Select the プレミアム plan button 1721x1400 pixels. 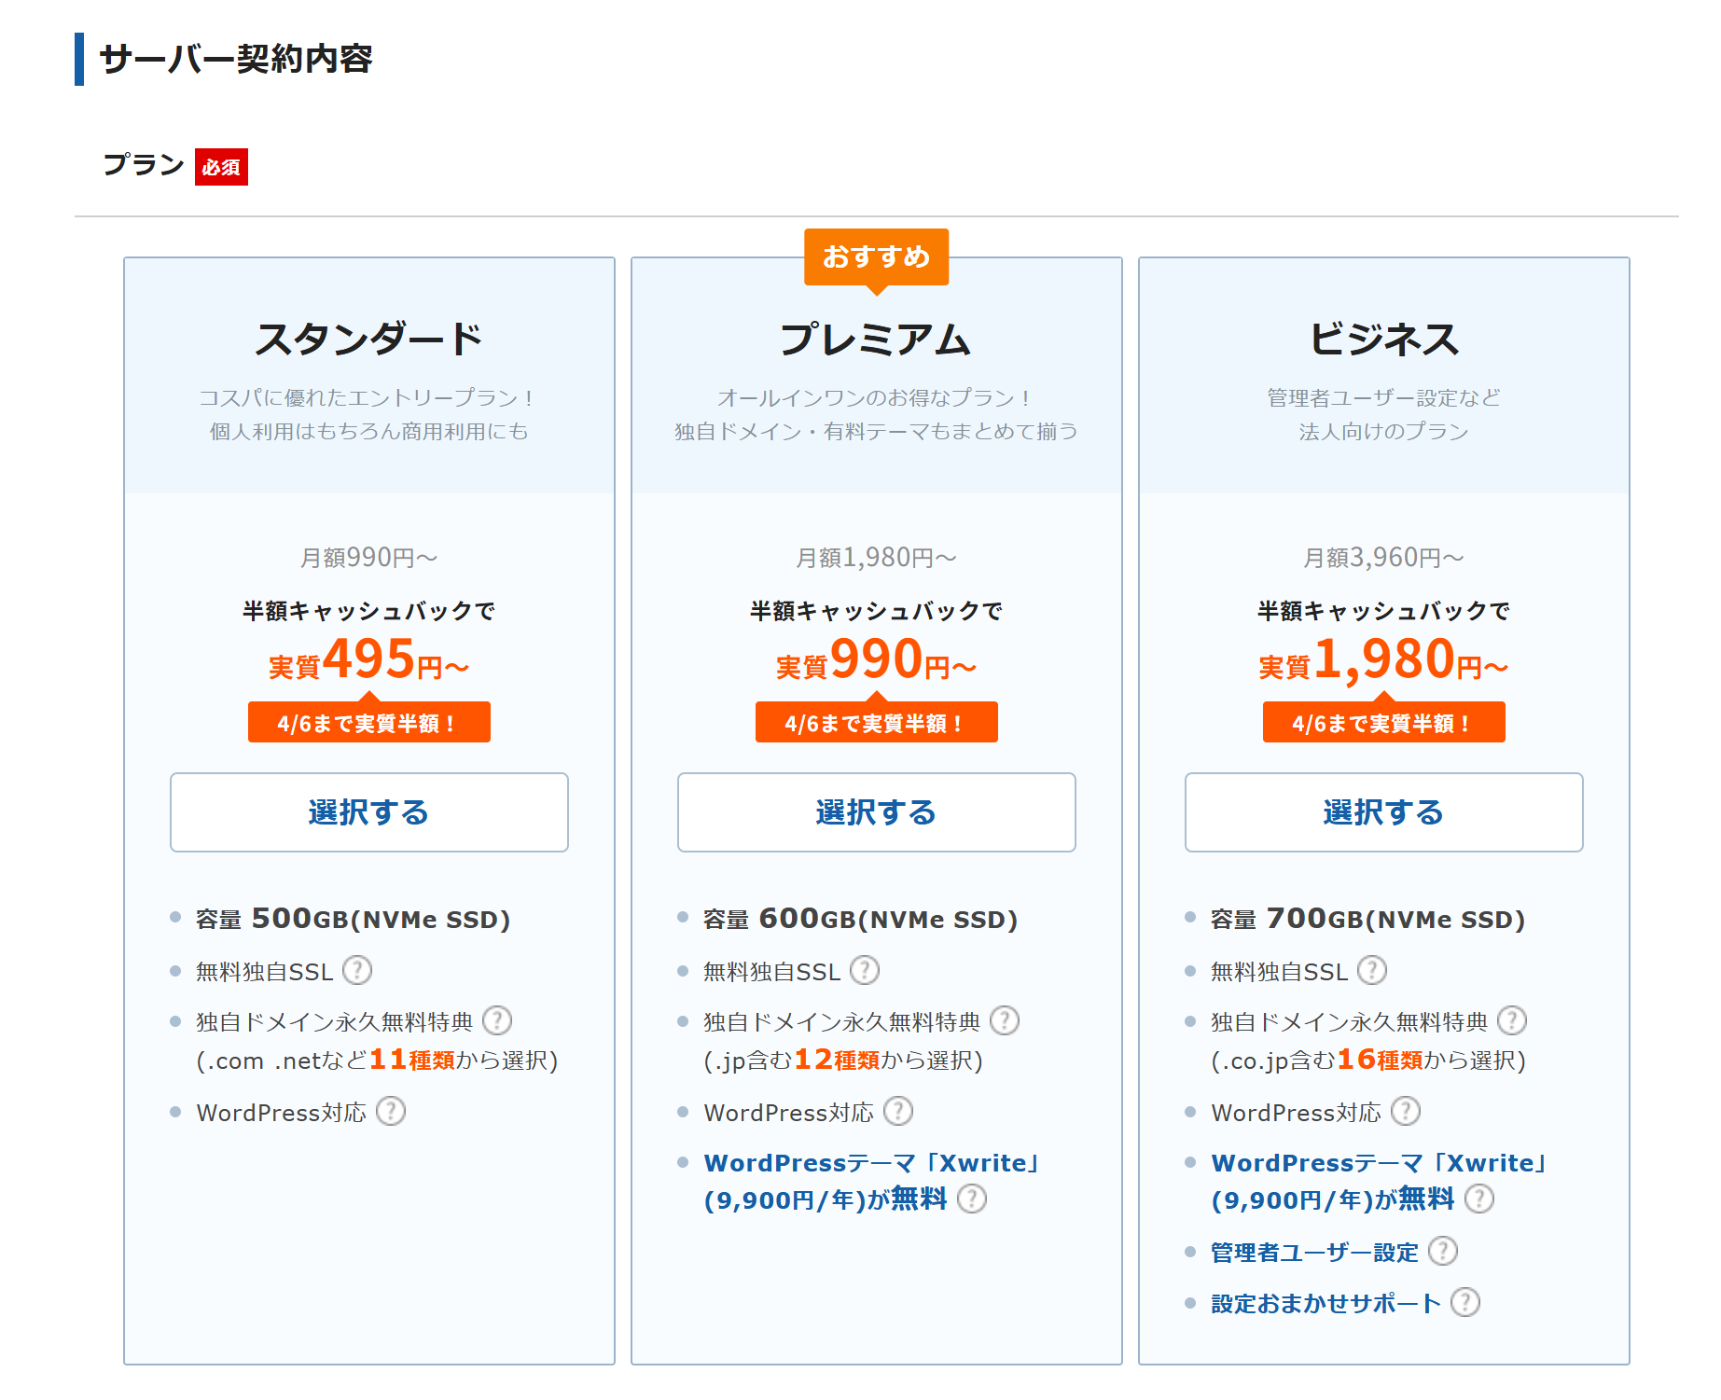tap(877, 812)
